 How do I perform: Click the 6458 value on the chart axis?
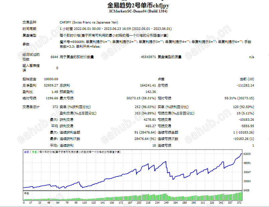[247, 190]
